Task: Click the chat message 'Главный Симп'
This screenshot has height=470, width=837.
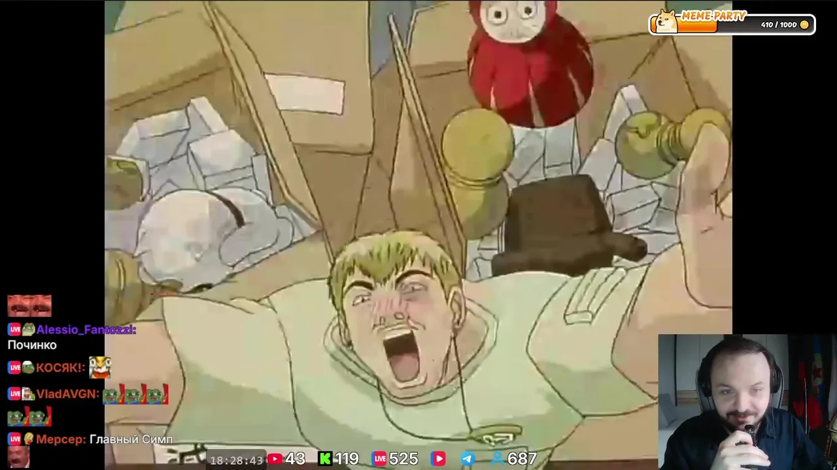Action: pyautogui.click(x=131, y=439)
